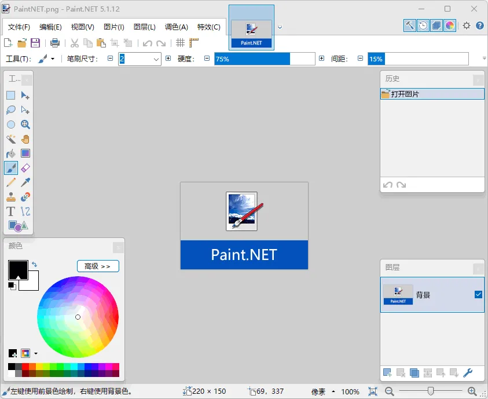Decrease spacing with minus button

click(360, 58)
